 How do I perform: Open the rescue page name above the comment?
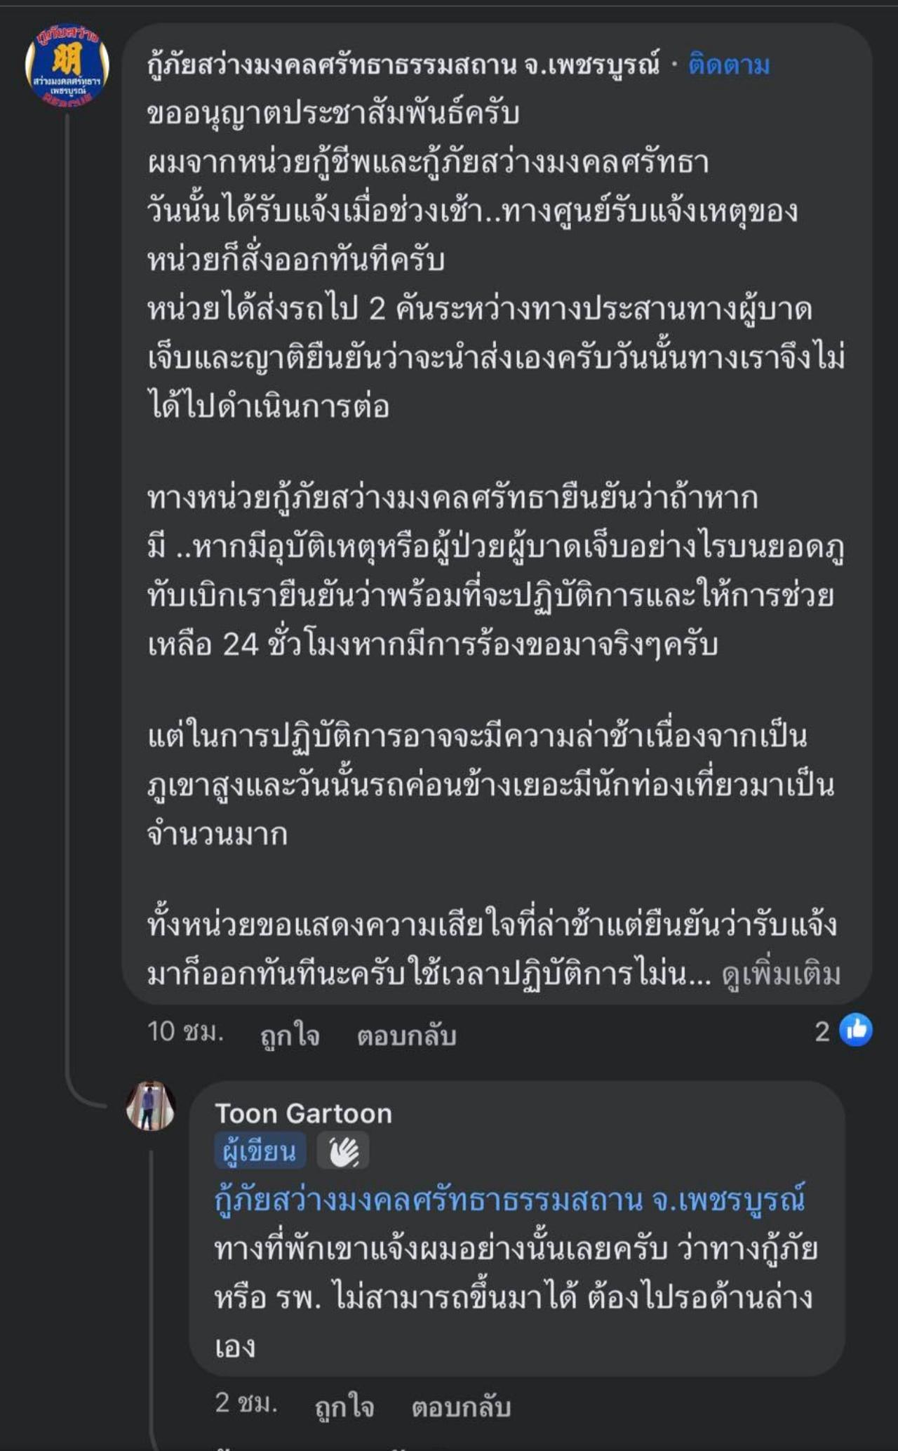point(403,65)
